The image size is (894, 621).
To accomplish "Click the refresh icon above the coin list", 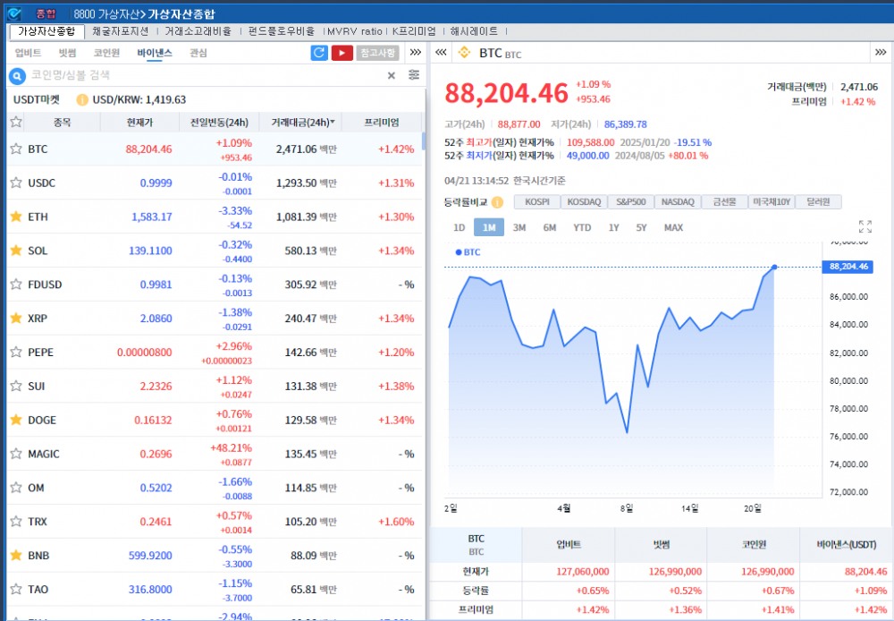I will pyautogui.click(x=320, y=53).
